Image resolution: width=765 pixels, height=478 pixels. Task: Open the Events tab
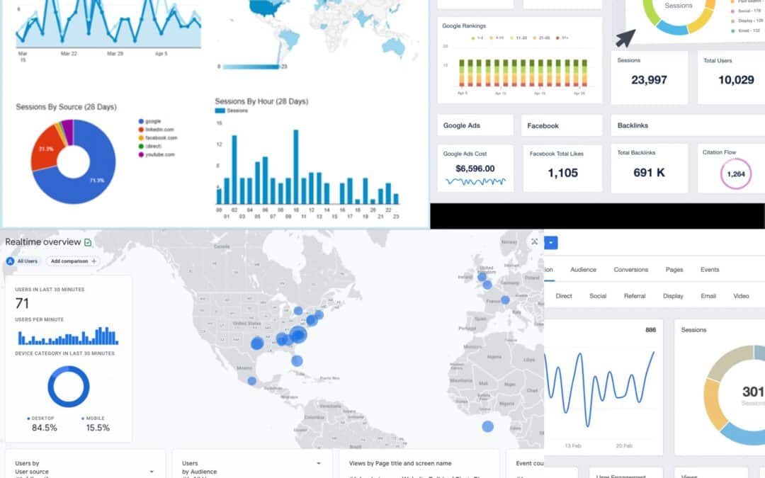pos(709,270)
